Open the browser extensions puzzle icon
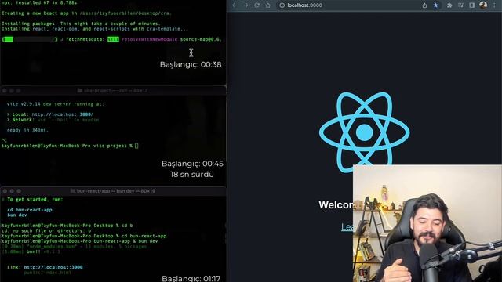 (x=449, y=5)
